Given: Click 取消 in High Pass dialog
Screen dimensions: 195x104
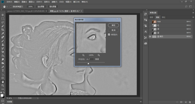Looking at the screenshot, I should [x=113, y=30].
